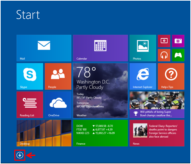
Task: Open the Mail tile
Action: [44, 48]
